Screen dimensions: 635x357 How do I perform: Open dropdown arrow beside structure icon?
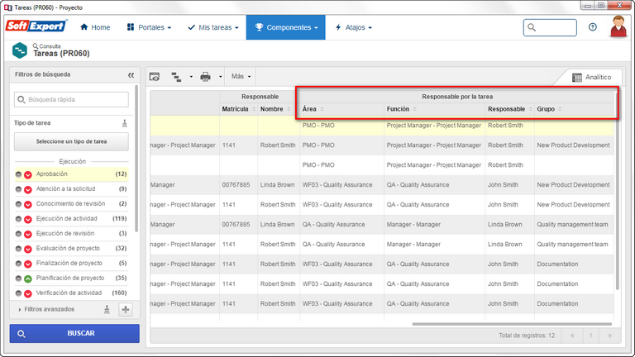pos(191,77)
